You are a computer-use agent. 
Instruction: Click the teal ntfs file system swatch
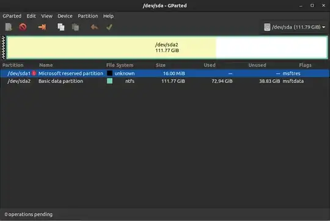click(109, 81)
